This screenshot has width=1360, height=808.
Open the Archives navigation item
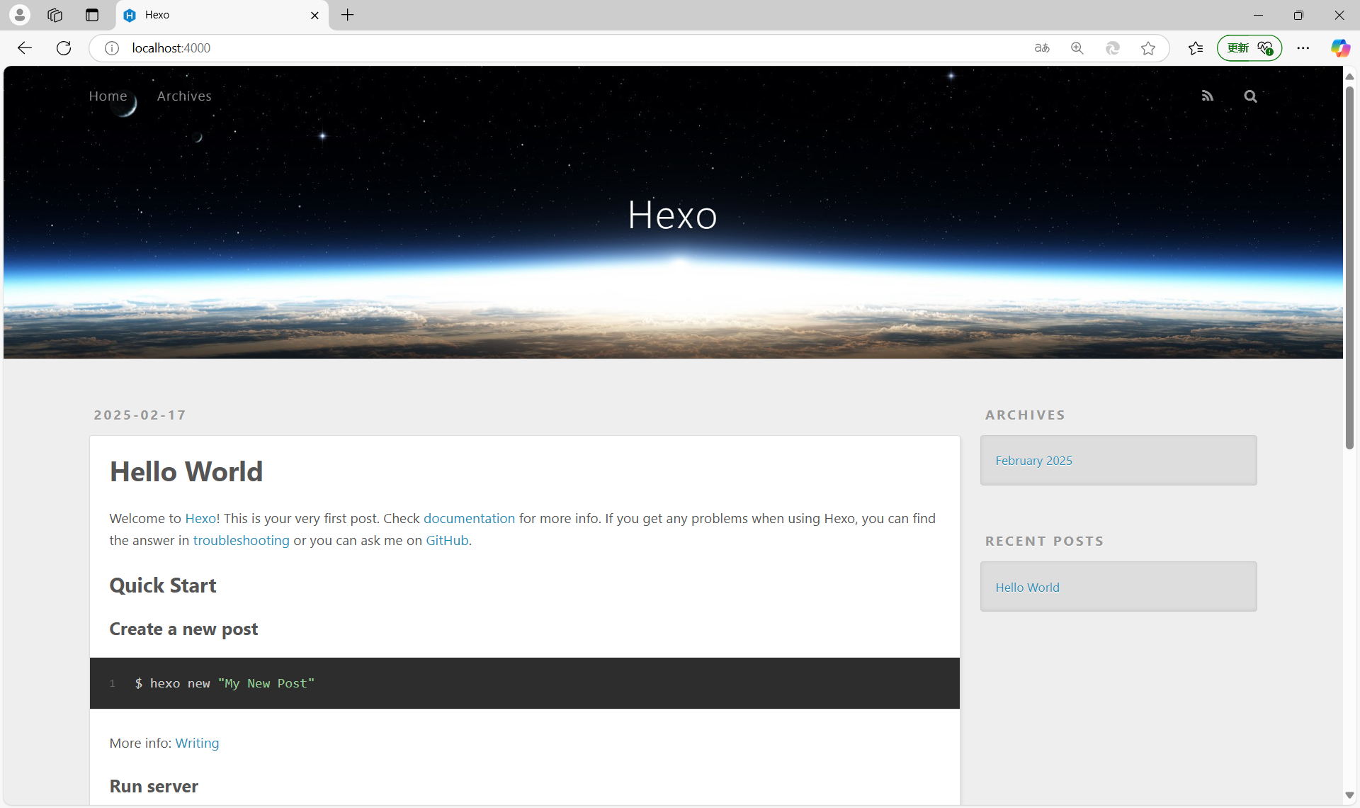click(184, 96)
